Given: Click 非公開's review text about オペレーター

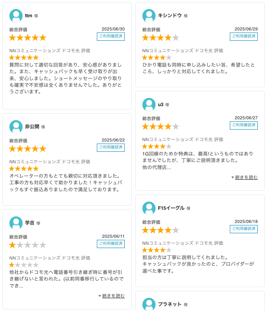Looking at the screenshot, I should click(66, 183).
